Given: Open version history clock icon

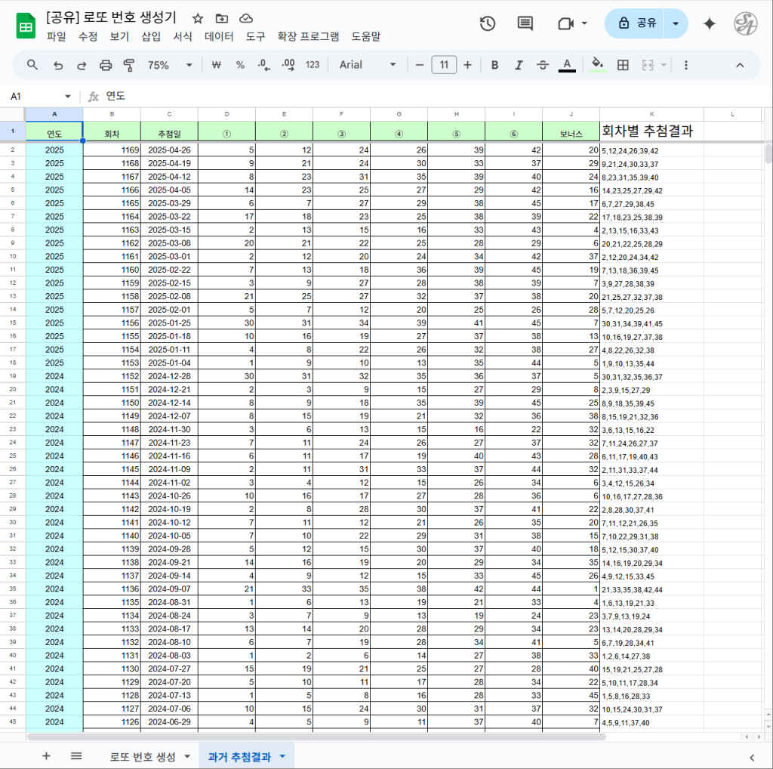Looking at the screenshot, I should 488,23.
